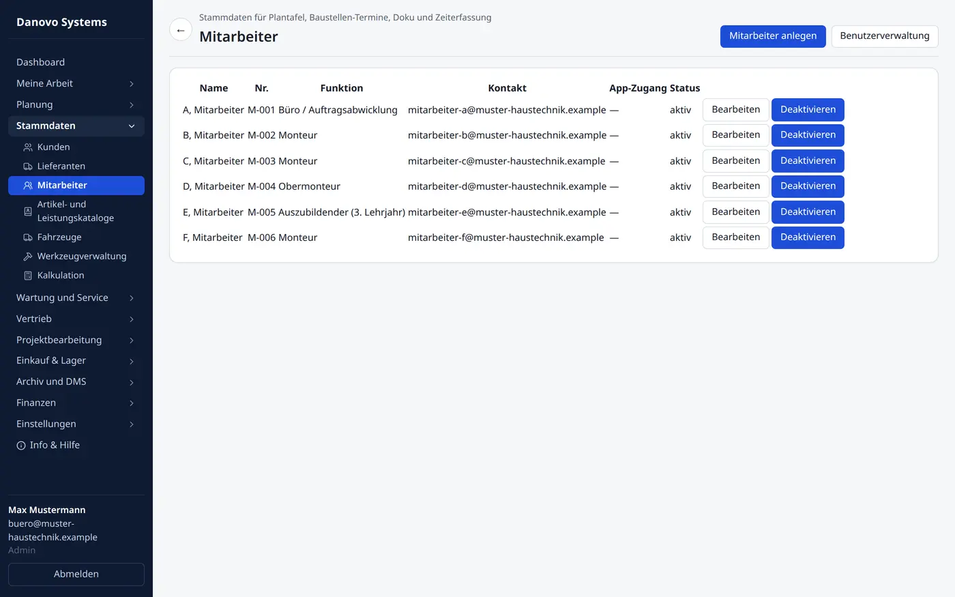Screen dimensions: 955x597
Task: Open Fahrzeuge in the sidebar
Action: click(76, 237)
